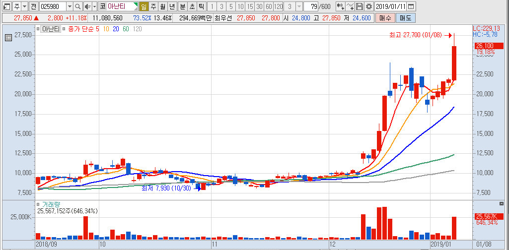This screenshot has height=250, width=509.
Task: Choose the 5 interval button
Action: 231,6
